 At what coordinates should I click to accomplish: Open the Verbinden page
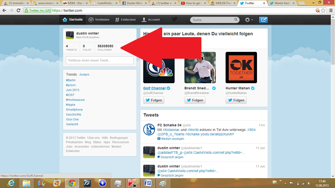coord(99,20)
